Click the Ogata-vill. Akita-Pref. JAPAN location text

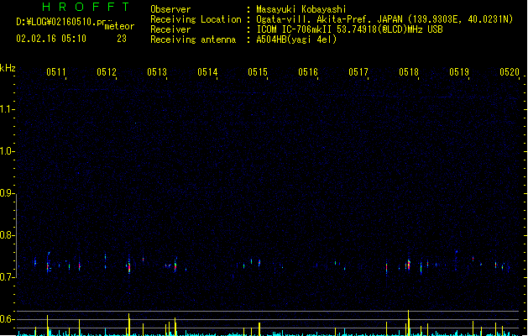tap(384, 19)
